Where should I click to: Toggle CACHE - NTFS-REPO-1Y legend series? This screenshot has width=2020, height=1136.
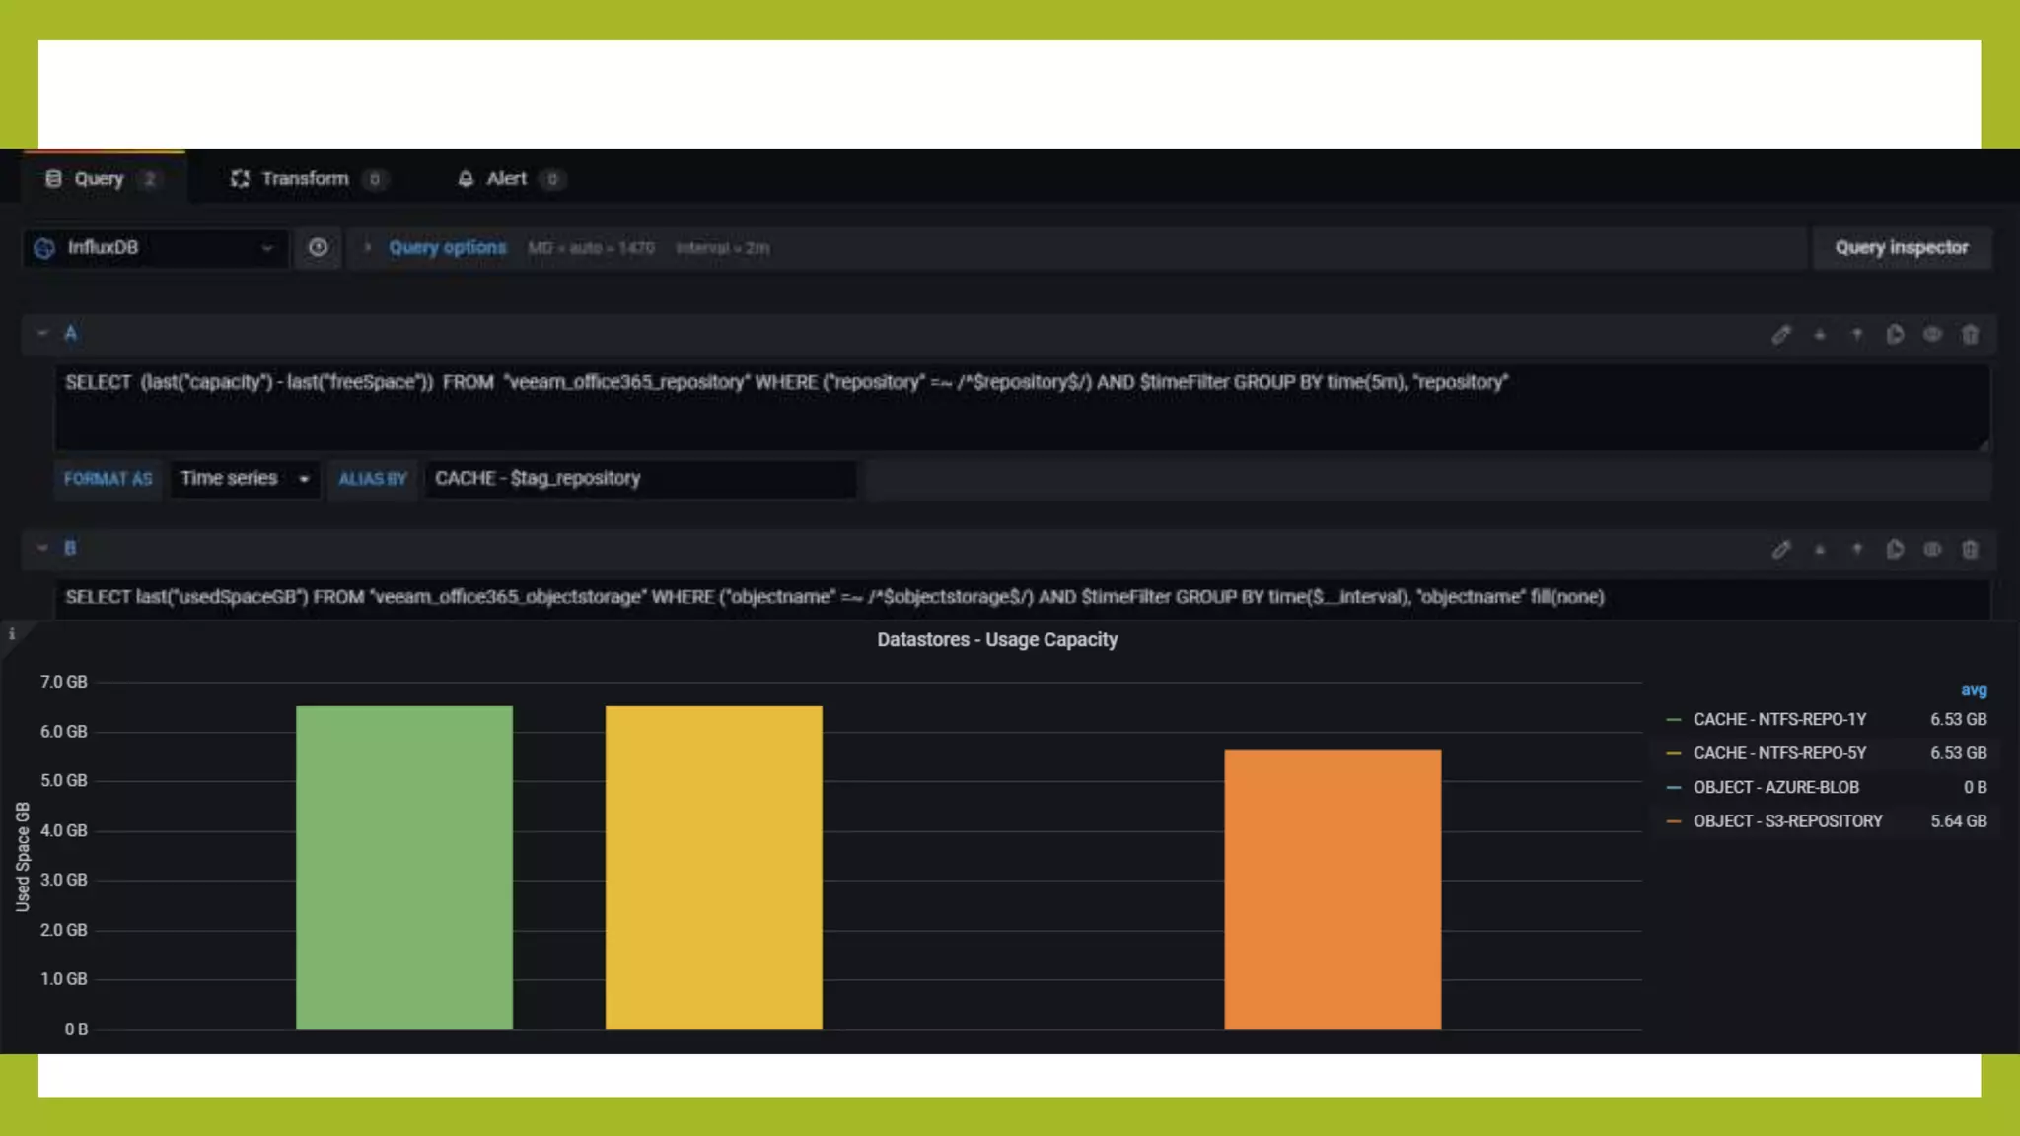pyautogui.click(x=1779, y=720)
